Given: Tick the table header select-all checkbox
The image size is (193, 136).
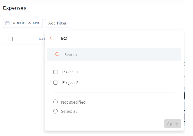Looking at the screenshot, I should (x=11, y=39).
